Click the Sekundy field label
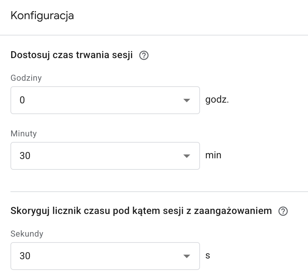Screen dimensions: 308x279 [27, 234]
